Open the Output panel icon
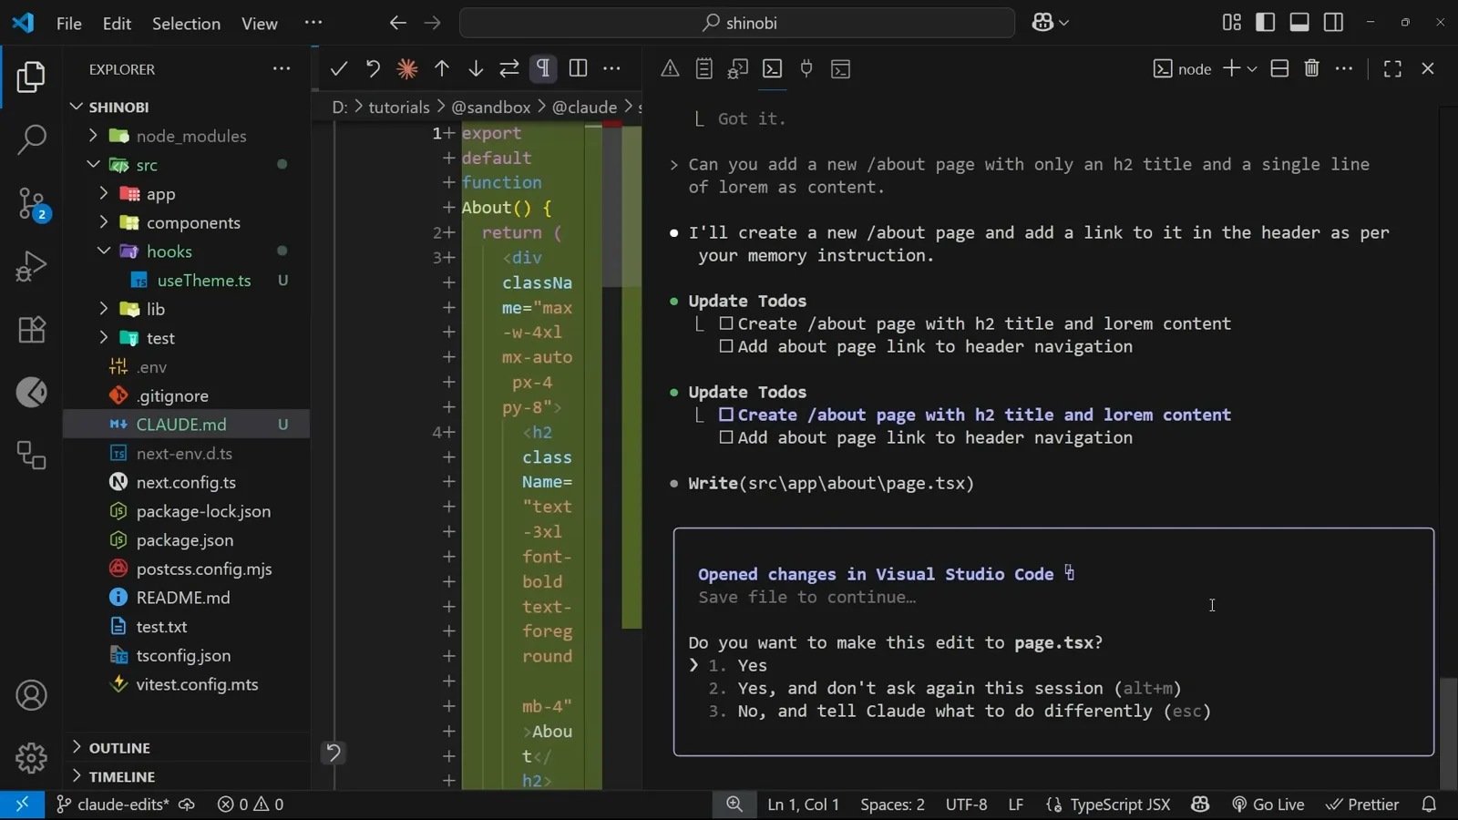 click(x=703, y=68)
